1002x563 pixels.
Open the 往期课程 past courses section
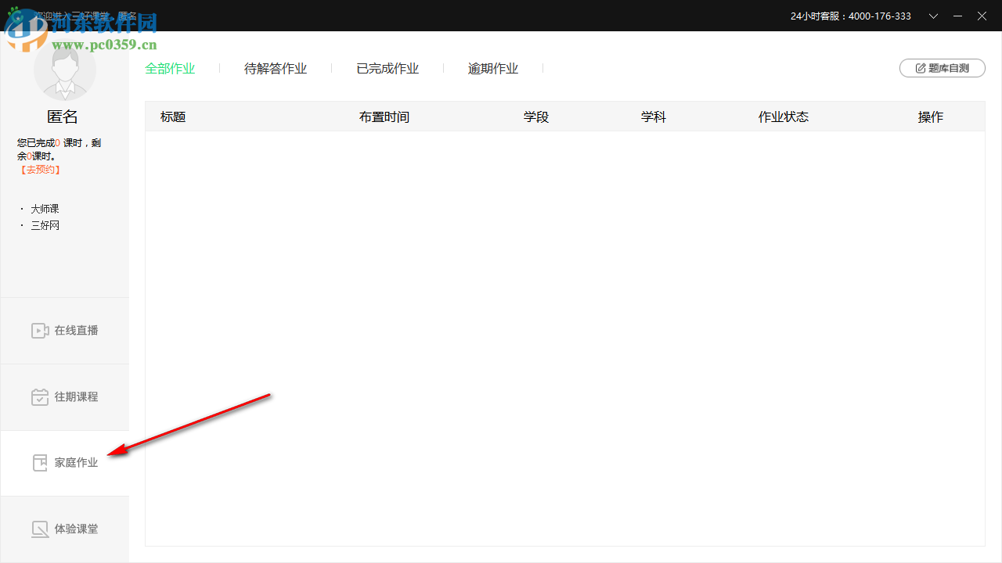(64, 397)
